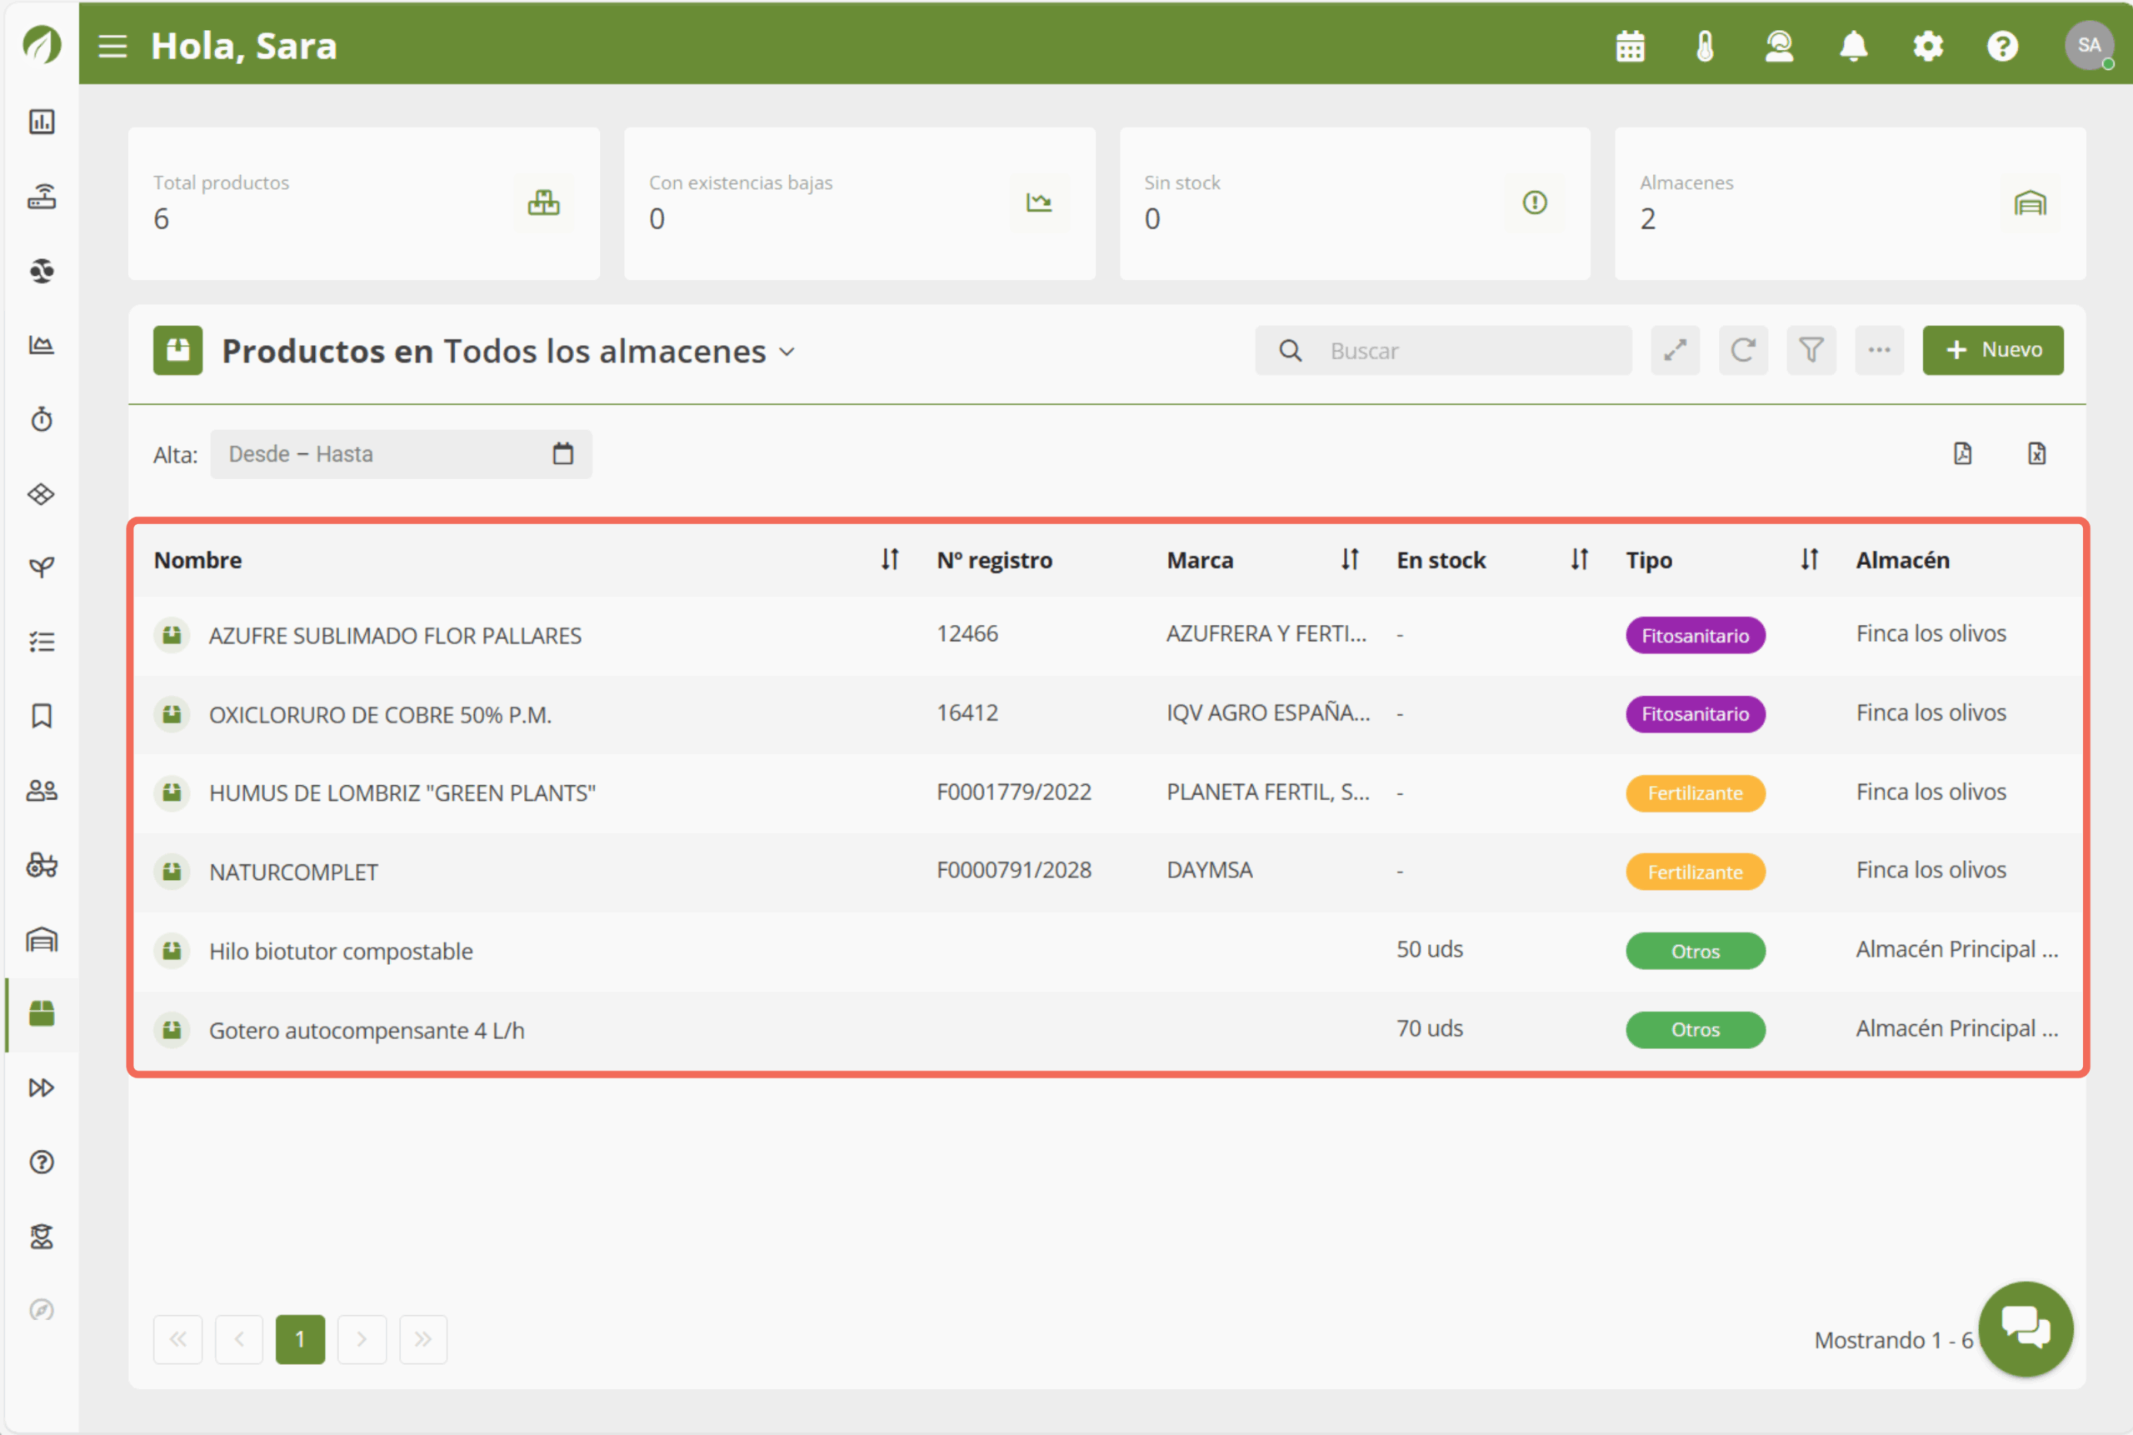Go to next page arrow
Image resolution: width=2133 pixels, height=1435 pixels.
(x=362, y=1339)
